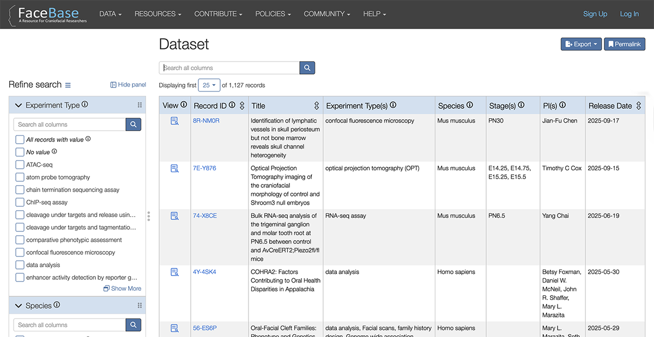The height and width of the screenshot is (337, 654).
Task: Open the record viewer for 8R-NM0R
Action: tap(174, 121)
